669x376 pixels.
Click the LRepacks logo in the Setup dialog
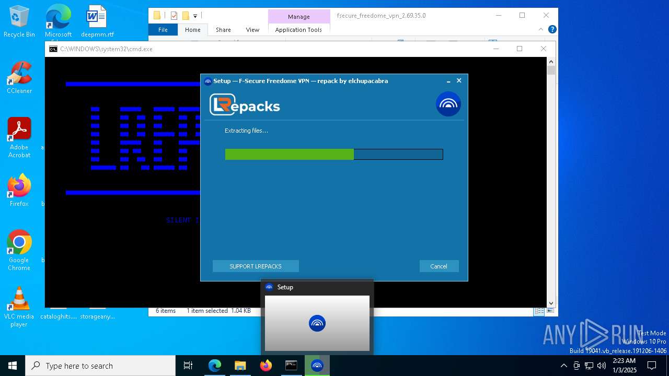(x=245, y=105)
